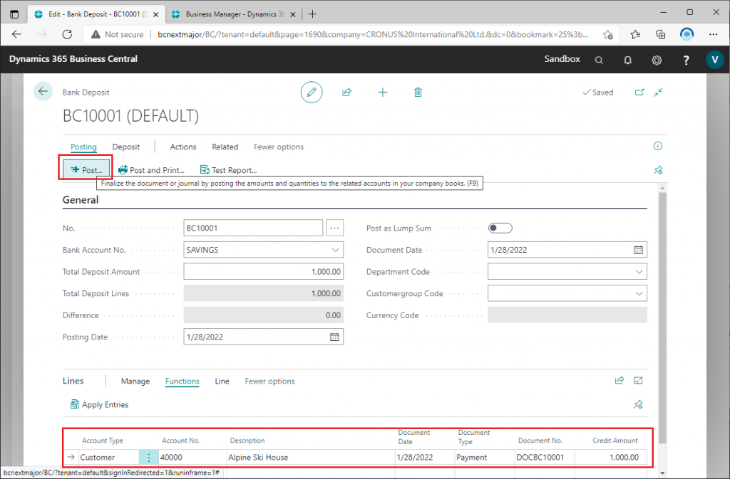
Task: Open a new browser tab
Action: click(312, 14)
